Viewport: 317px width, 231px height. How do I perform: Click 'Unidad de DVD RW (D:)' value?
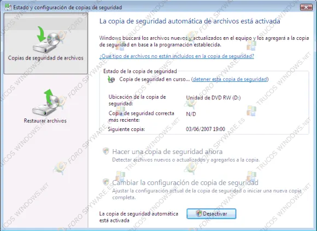coord(213,98)
